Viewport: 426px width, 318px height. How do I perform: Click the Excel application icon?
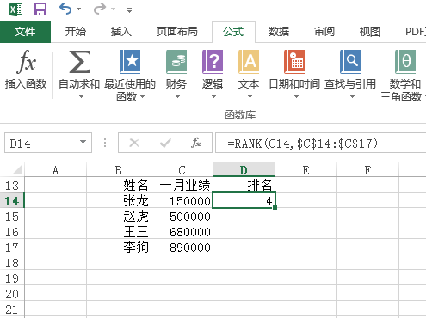pyautogui.click(x=15, y=9)
